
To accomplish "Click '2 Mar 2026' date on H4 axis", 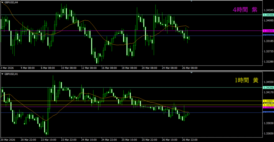I will 8,68.
